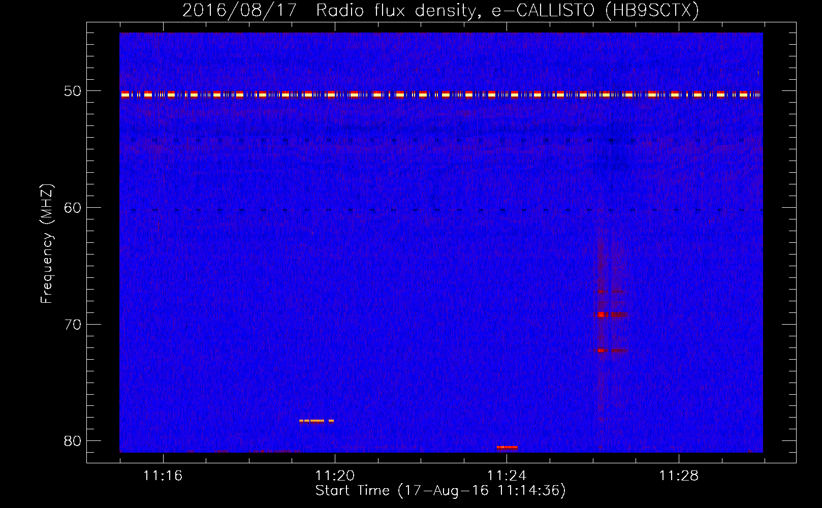Click the "Start Time (17-Aug-16 11:14:36)" label
822x508 pixels.
tap(440, 491)
